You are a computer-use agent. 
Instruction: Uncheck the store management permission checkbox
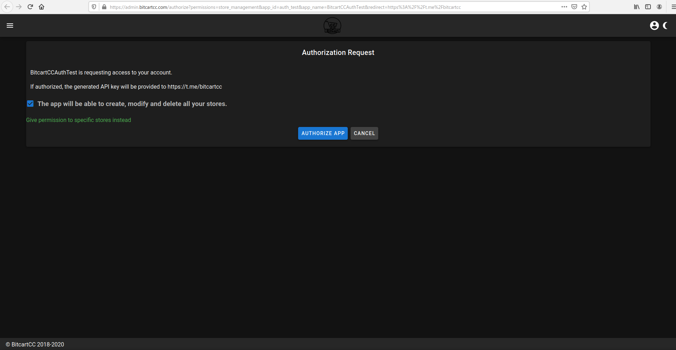(x=30, y=104)
